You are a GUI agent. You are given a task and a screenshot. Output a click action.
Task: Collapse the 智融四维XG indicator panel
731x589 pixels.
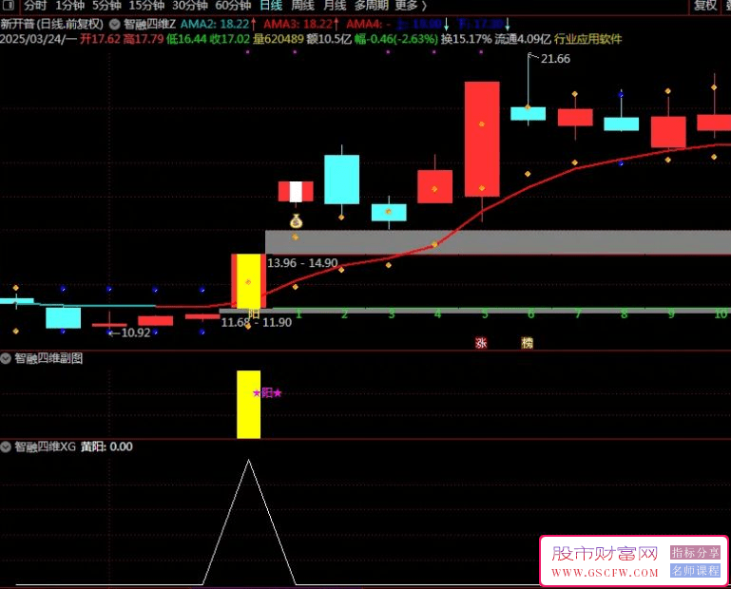pos(6,446)
